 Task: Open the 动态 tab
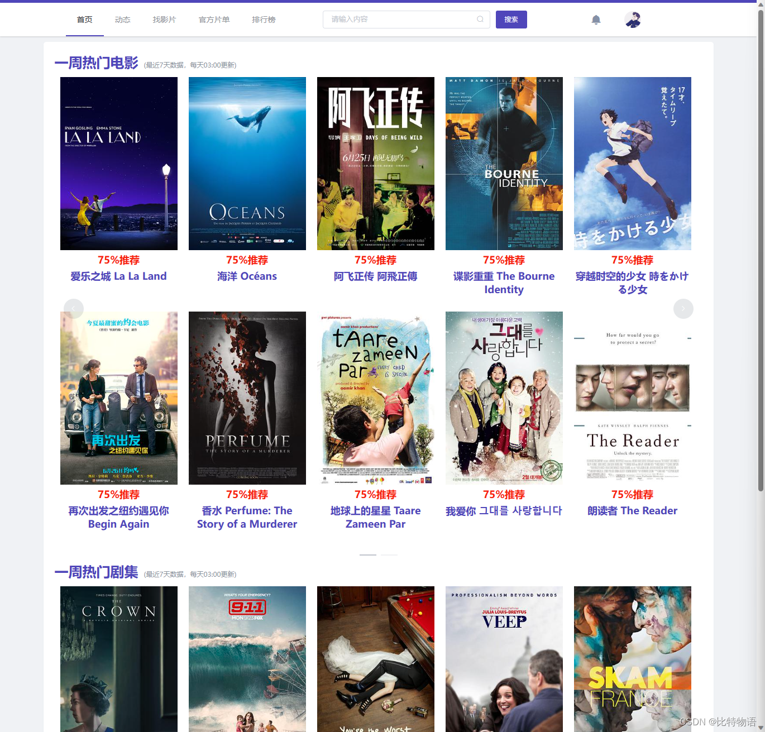[x=123, y=20]
